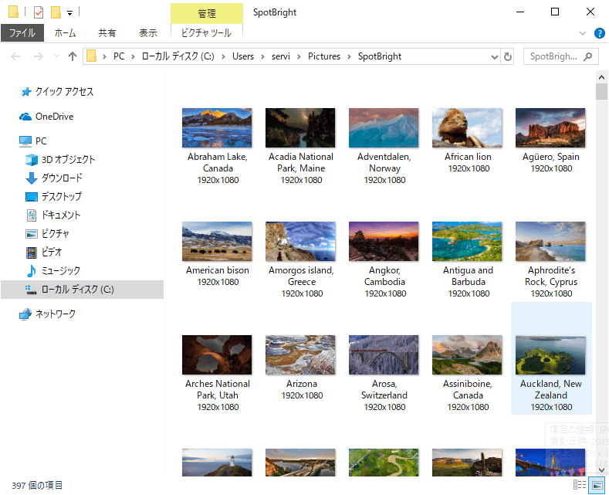The height and width of the screenshot is (495, 609).
Task: Select the Agüero, Spain image
Action: tap(550, 128)
